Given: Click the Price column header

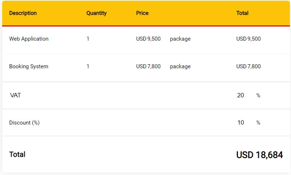Looking at the screenshot, I should (142, 13).
